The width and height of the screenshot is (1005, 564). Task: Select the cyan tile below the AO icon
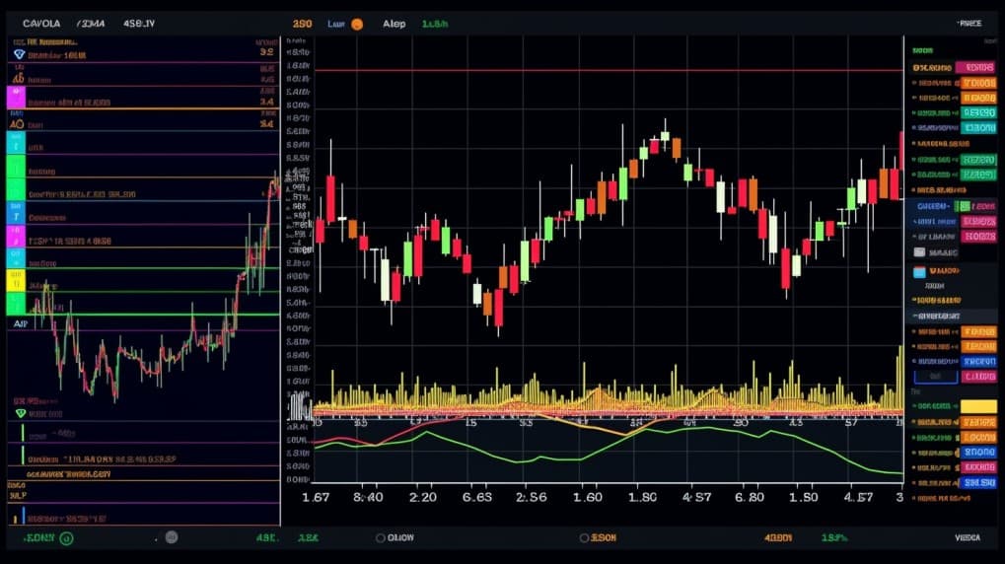pyautogui.click(x=16, y=143)
